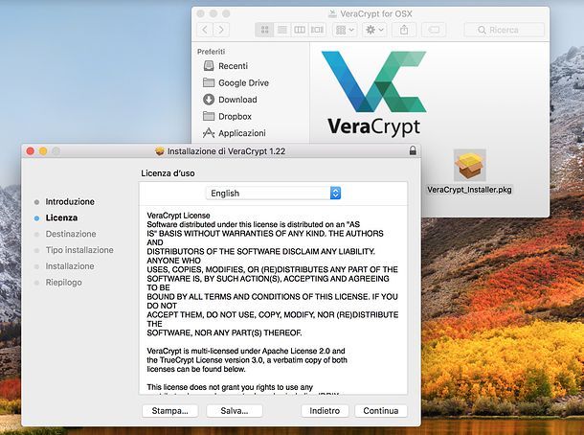Click the Tipo installazione step

point(79,250)
